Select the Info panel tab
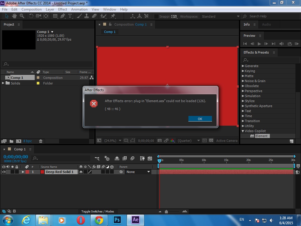 [x=247, y=24]
